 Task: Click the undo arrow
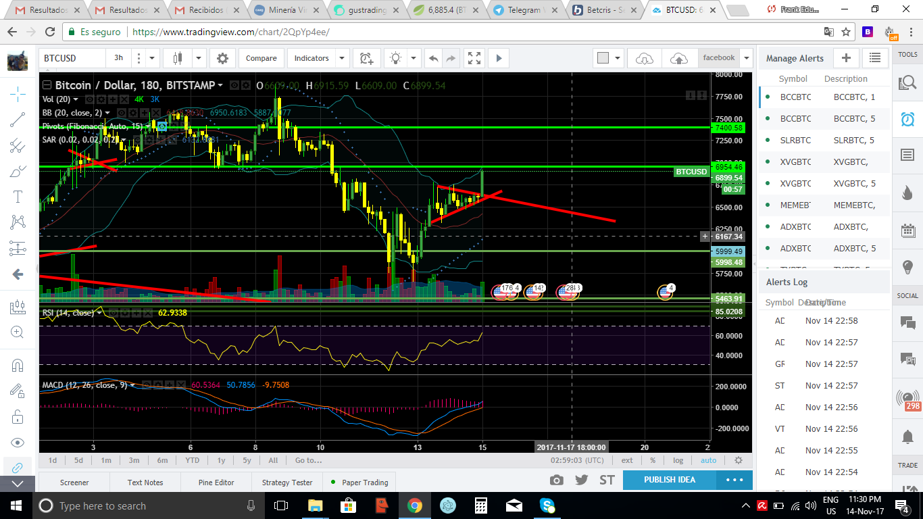[434, 58]
